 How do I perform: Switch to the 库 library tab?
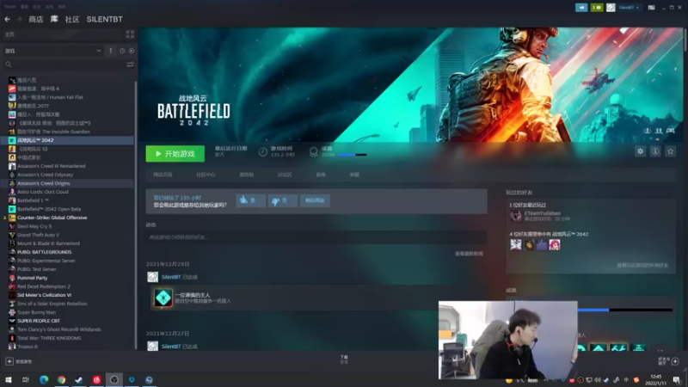[54, 19]
